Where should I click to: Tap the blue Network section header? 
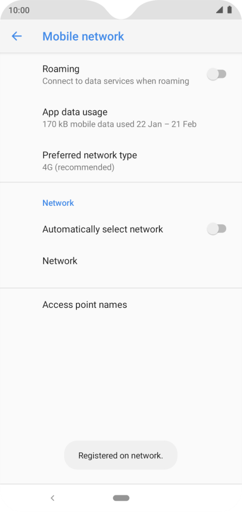tap(58, 203)
